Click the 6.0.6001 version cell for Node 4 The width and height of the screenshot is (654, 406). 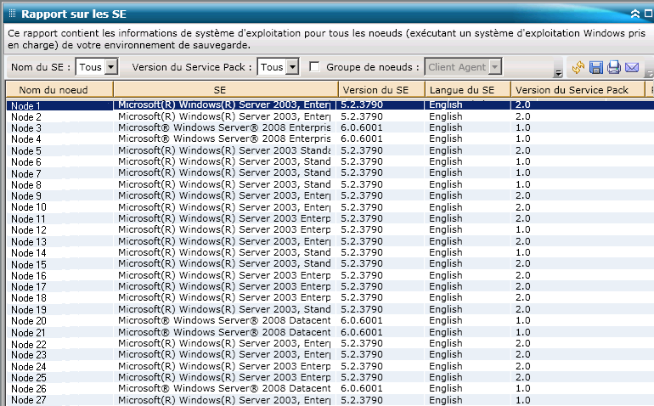coord(362,139)
